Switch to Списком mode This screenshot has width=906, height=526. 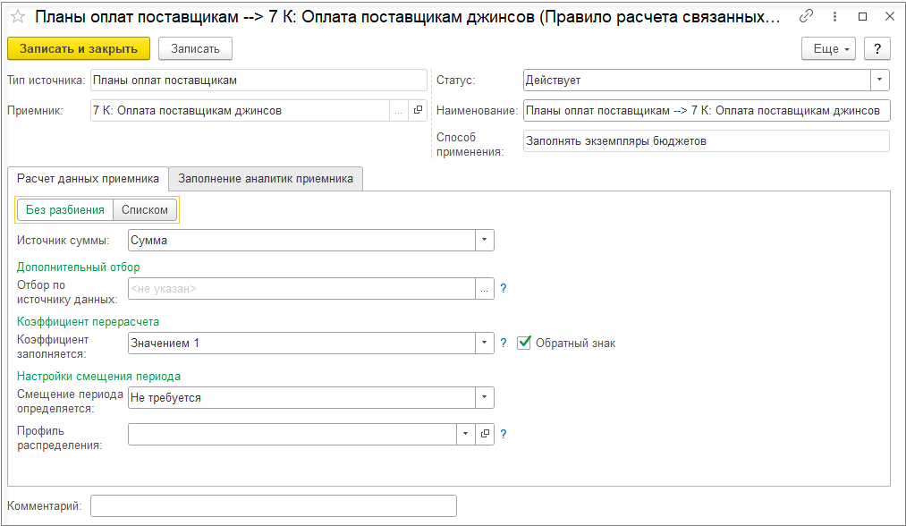[x=145, y=210]
